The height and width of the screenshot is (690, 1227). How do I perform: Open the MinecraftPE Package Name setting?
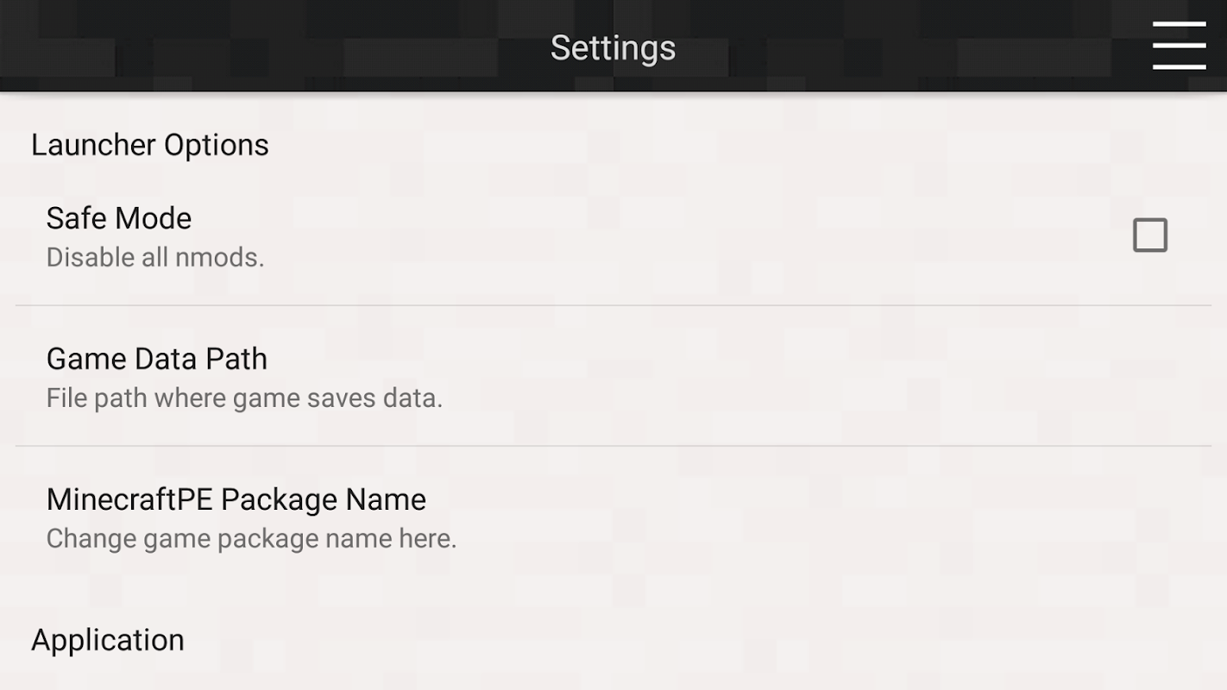[x=236, y=499]
